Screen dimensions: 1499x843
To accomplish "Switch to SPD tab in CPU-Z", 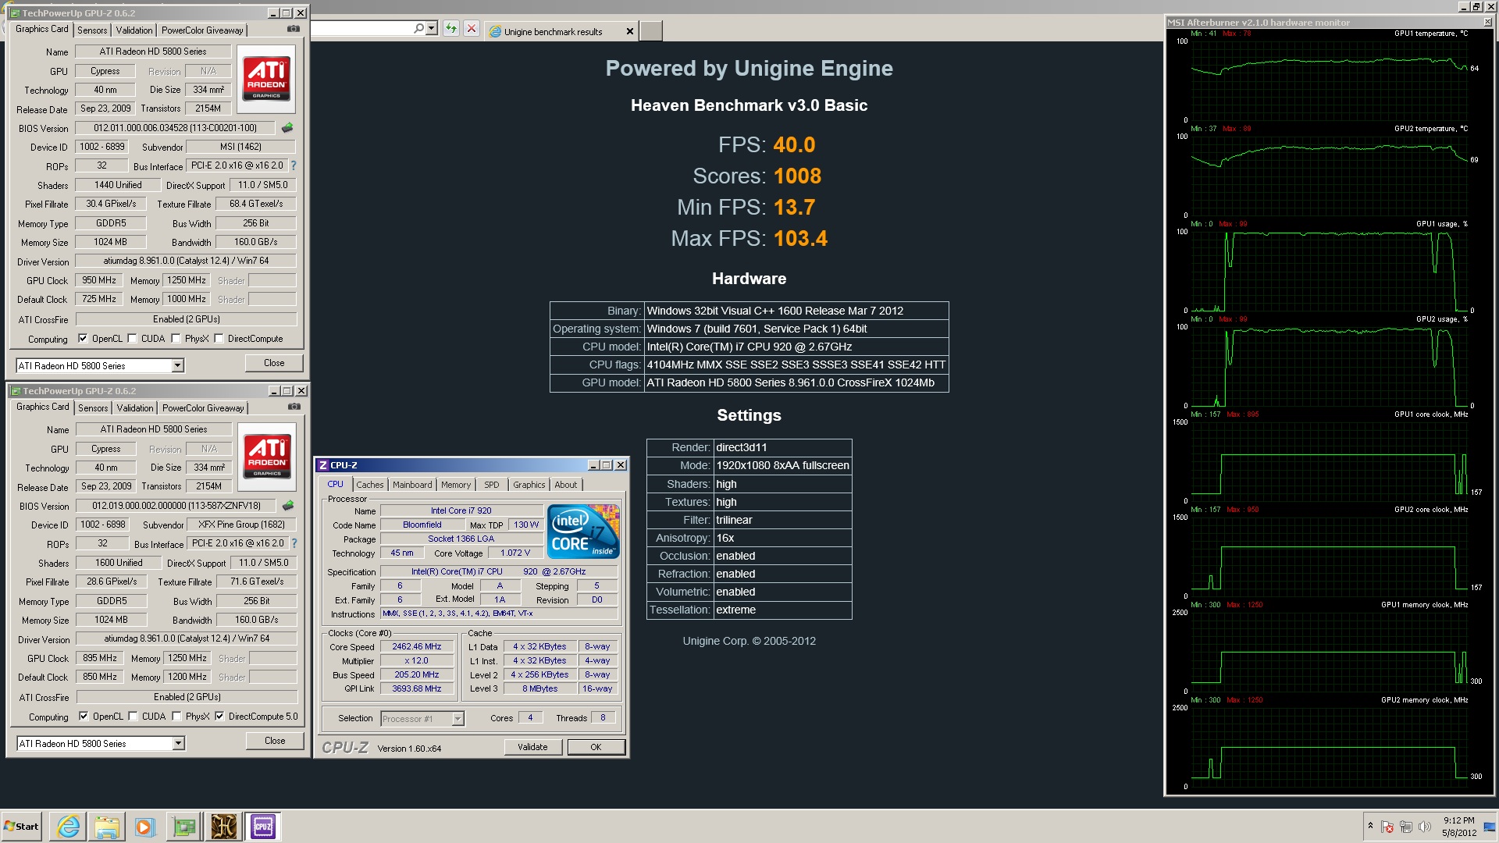I will [492, 485].
